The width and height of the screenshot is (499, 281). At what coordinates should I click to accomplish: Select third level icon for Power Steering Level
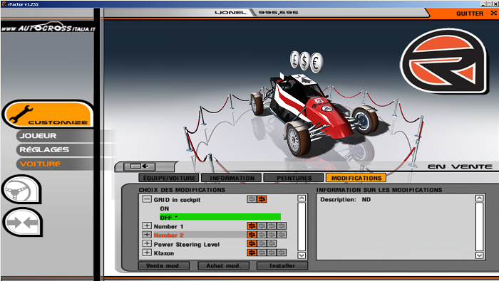coord(272,243)
